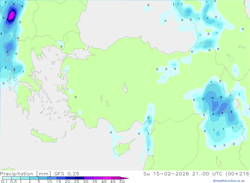Pick the legend swatch between 35 and 40
Image resolution: width=250 pixels, height=183 pixels.
98,178
